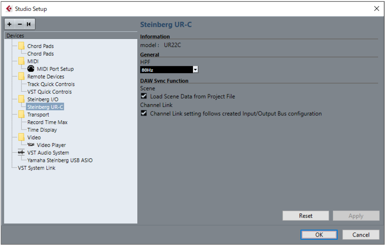Image resolution: width=385 pixels, height=245 pixels.
Task: Click the MIDI Port Setup connector icon
Action: 31,69
